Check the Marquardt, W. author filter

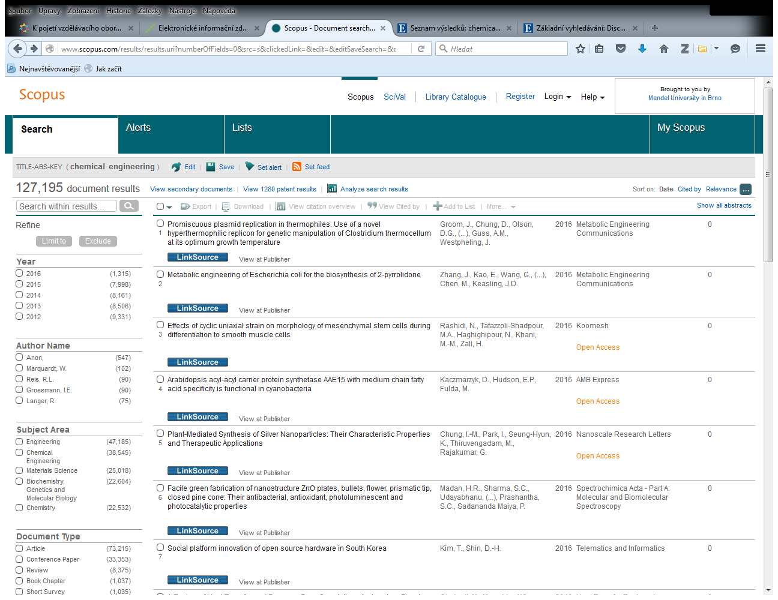tap(19, 368)
